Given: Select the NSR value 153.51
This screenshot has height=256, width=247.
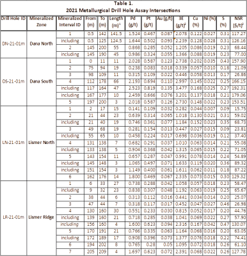Looking at the screenshot, I should coord(239,102).
